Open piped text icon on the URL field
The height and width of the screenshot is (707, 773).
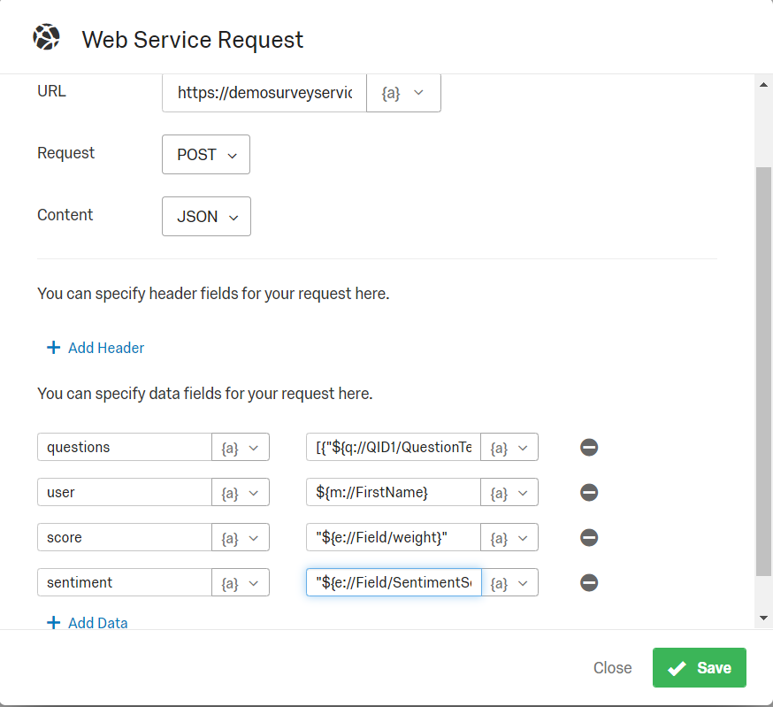(390, 92)
